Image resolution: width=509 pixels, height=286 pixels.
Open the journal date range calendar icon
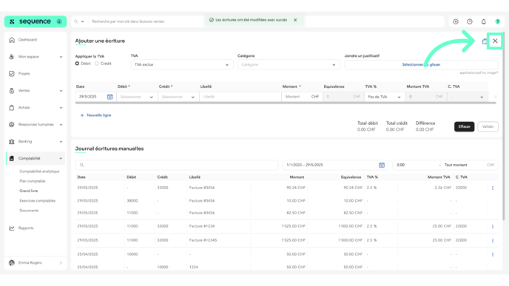(x=382, y=165)
